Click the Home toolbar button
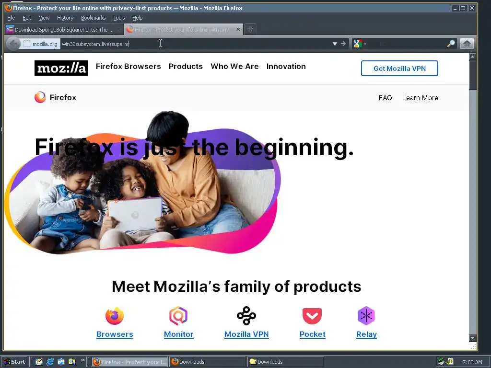Viewport: 491px width, 368px height. [x=467, y=44]
